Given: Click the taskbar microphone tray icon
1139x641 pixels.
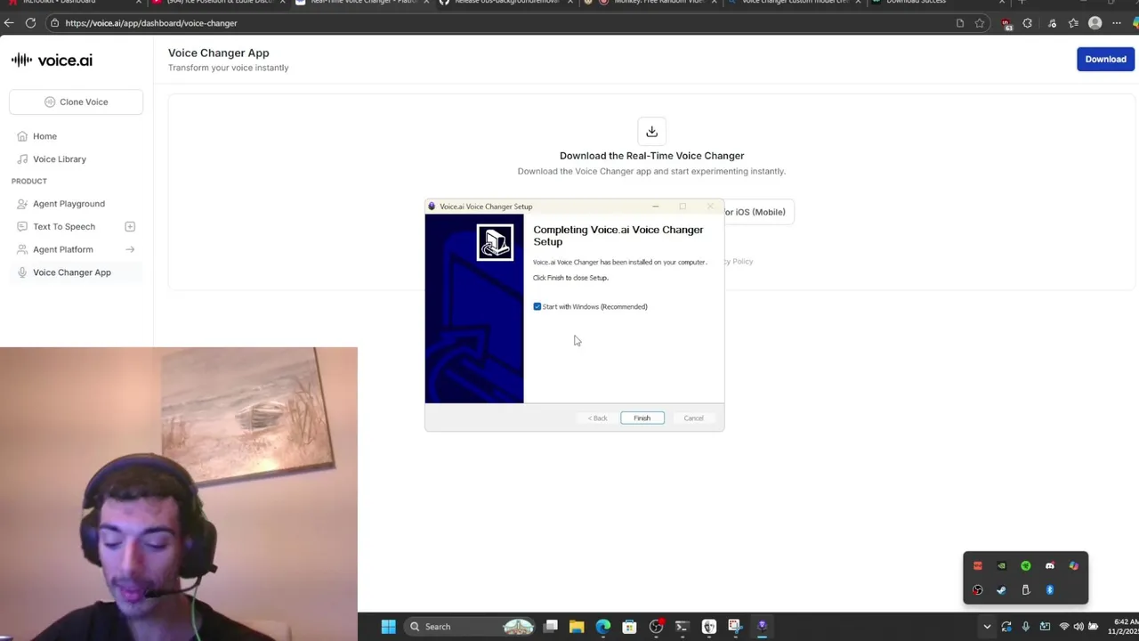Looking at the screenshot, I should (1025, 627).
